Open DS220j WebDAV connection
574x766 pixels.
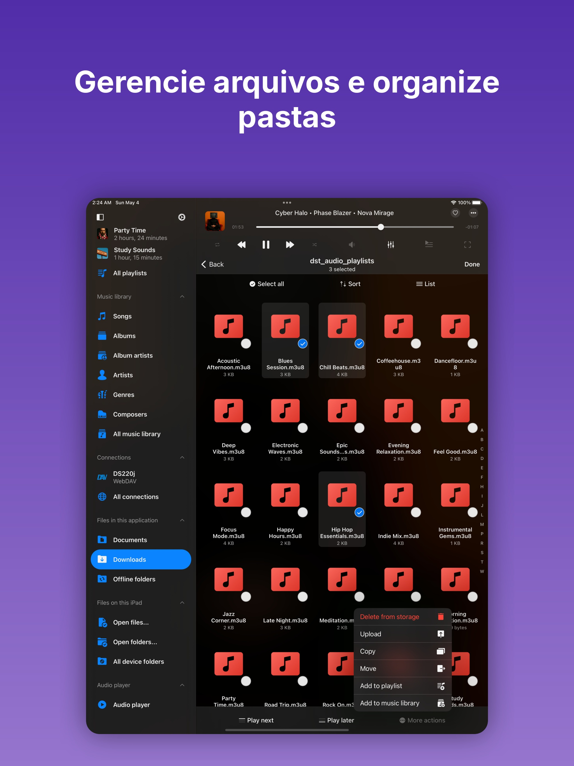coord(141,477)
